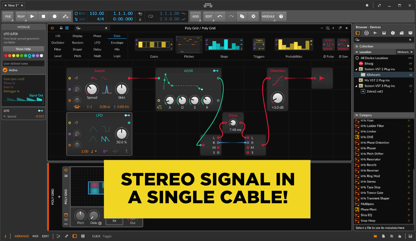Click the Undo arrow icon
This screenshot has height=241, width=416.
[220, 16]
